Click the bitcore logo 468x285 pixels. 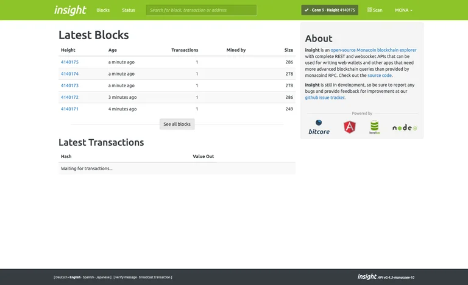click(x=319, y=128)
